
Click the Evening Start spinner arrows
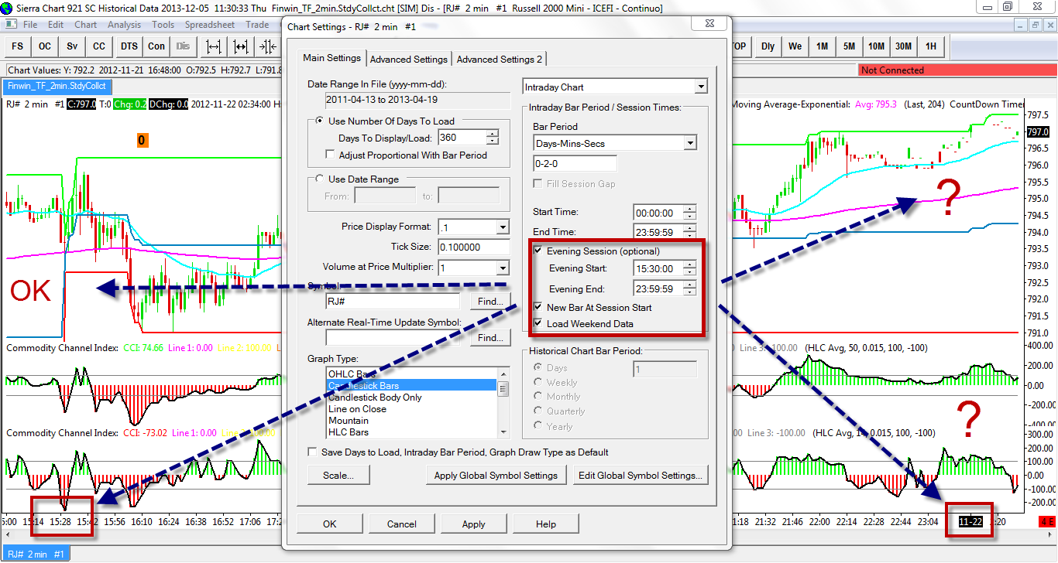point(689,269)
